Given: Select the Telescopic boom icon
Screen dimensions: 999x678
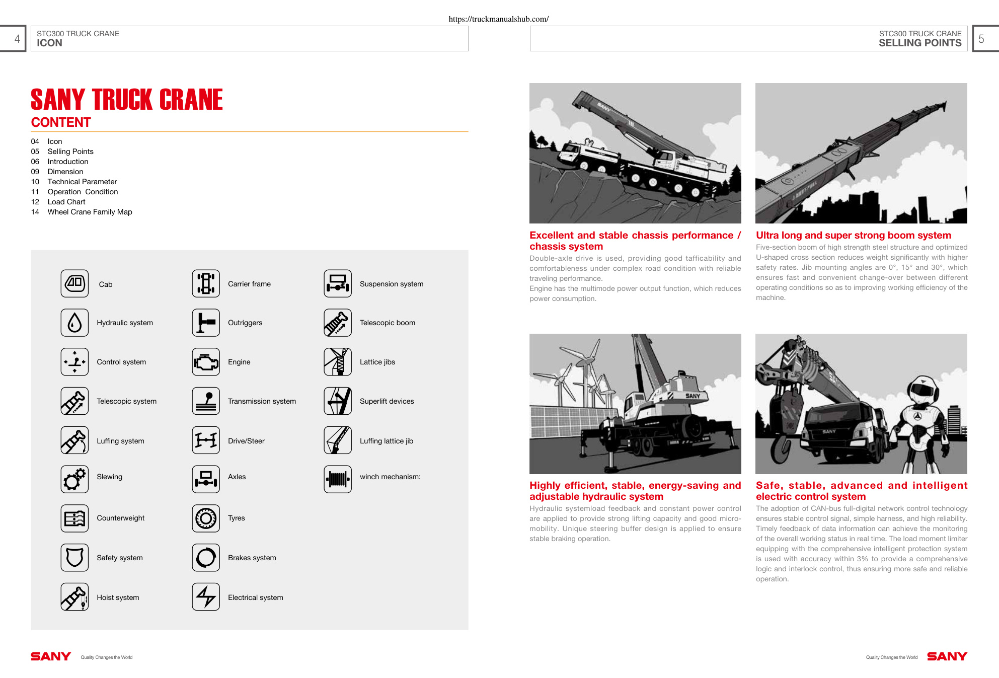Looking at the screenshot, I should 338,323.
